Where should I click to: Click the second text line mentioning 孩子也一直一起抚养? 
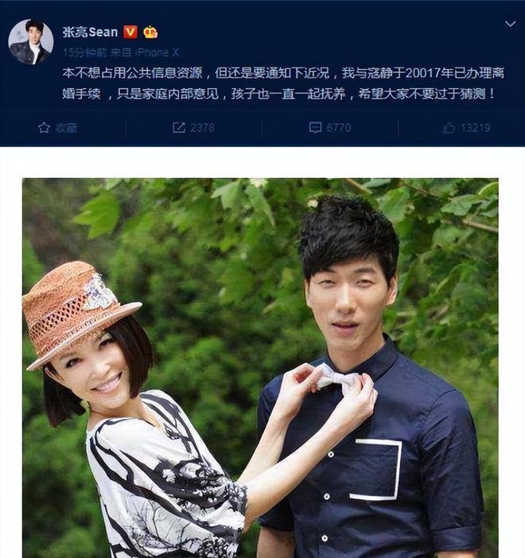click(x=278, y=94)
